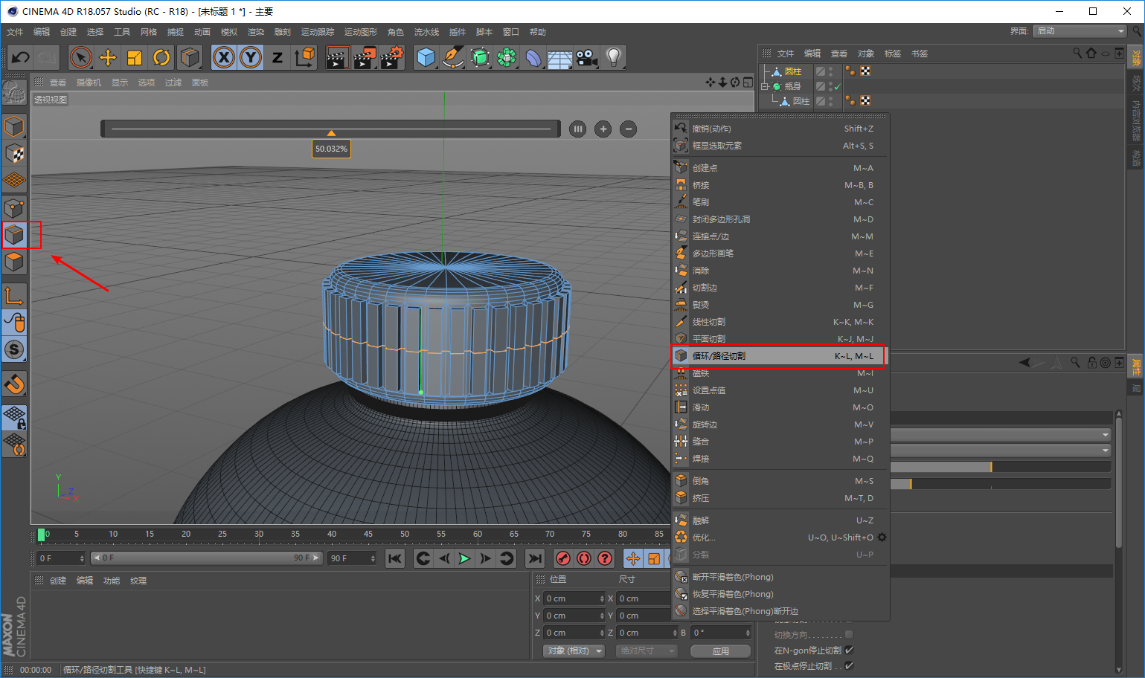The height and width of the screenshot is (678, 1145).
Task: Add a cube primitive from the toolbar
Action: coord(426,57)
